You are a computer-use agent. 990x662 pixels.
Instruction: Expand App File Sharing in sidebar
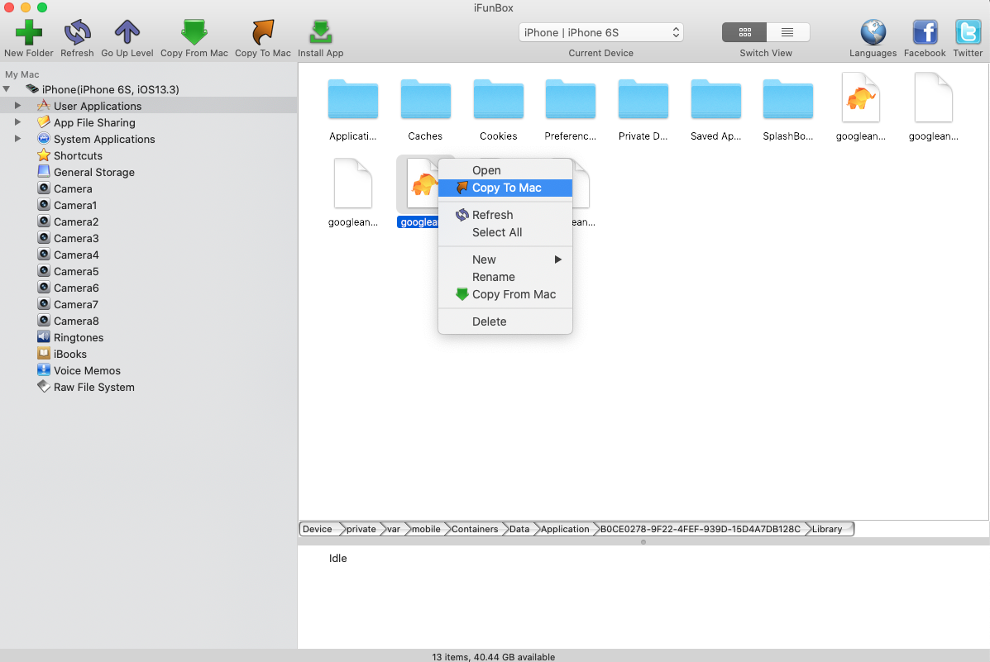(17, 121)
